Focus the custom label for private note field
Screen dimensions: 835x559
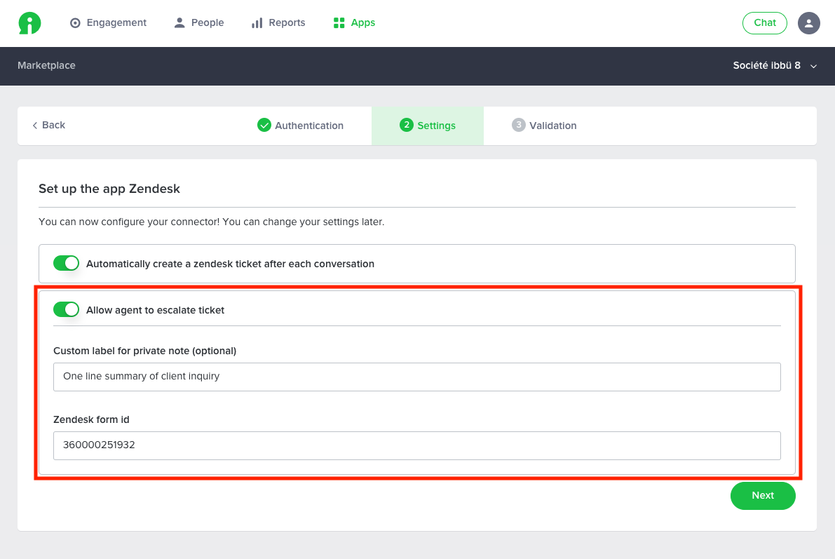click(417, 377)
